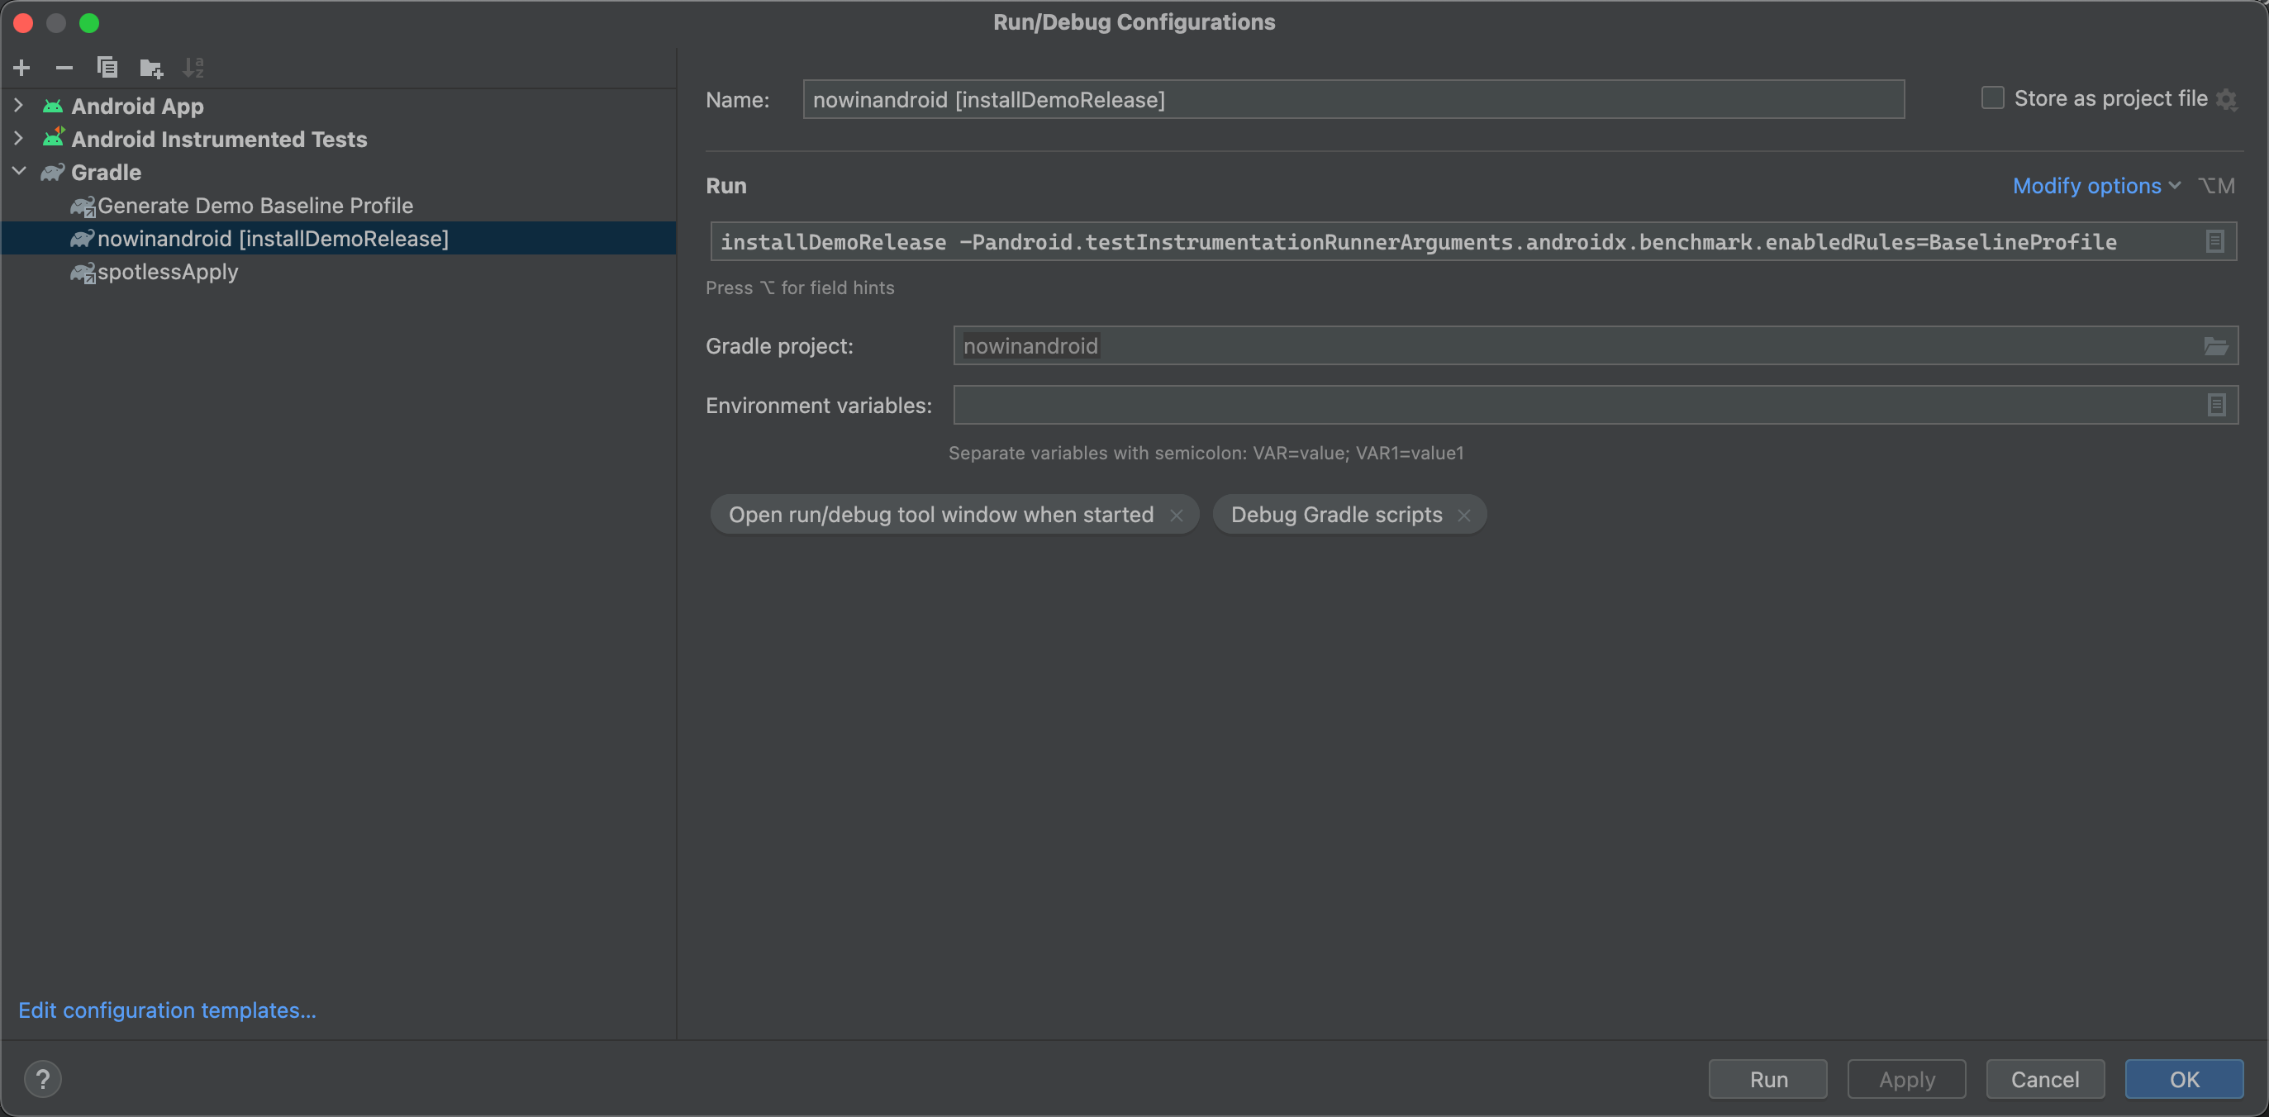Remove the Debug Gradle scripts tag
2269x1117 pixels.
pos(1464,514)
